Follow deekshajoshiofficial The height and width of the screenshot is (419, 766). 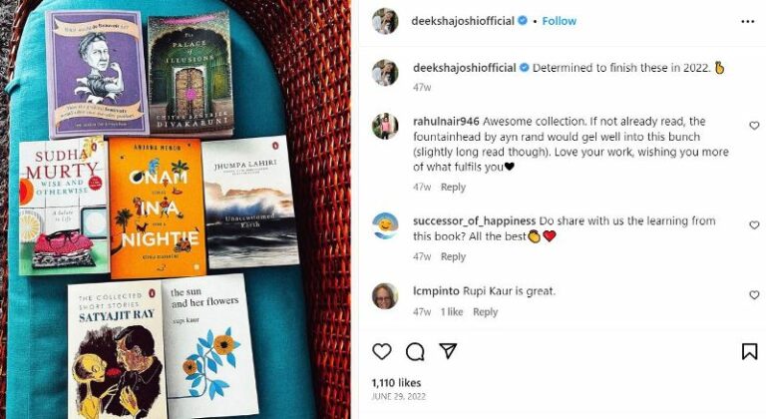pyautogui.click(x=559, y=21)
